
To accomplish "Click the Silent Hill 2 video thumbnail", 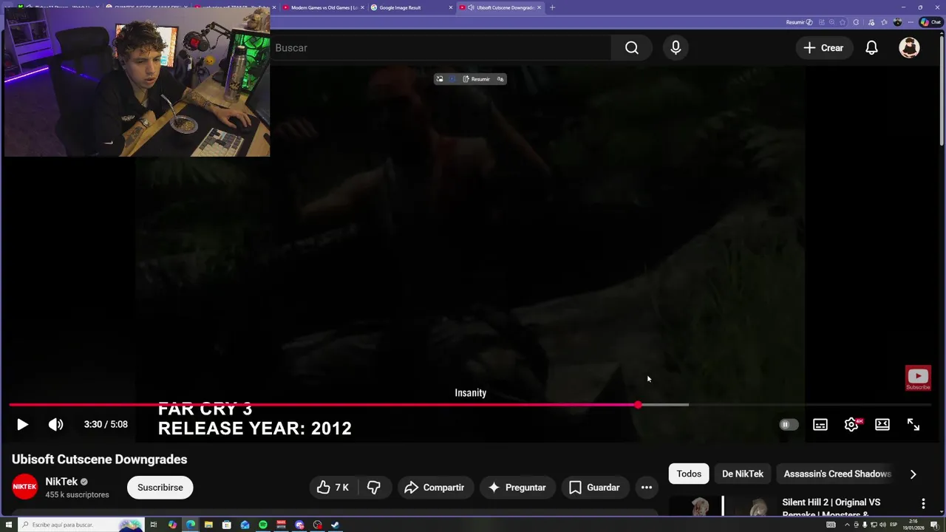I will point(723,506).
